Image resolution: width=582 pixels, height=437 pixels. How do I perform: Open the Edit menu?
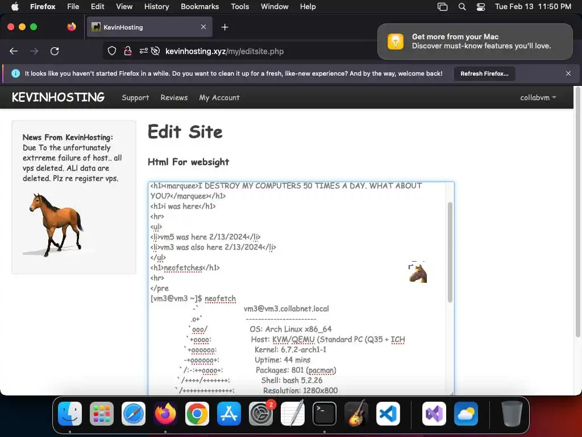[98, 7]
